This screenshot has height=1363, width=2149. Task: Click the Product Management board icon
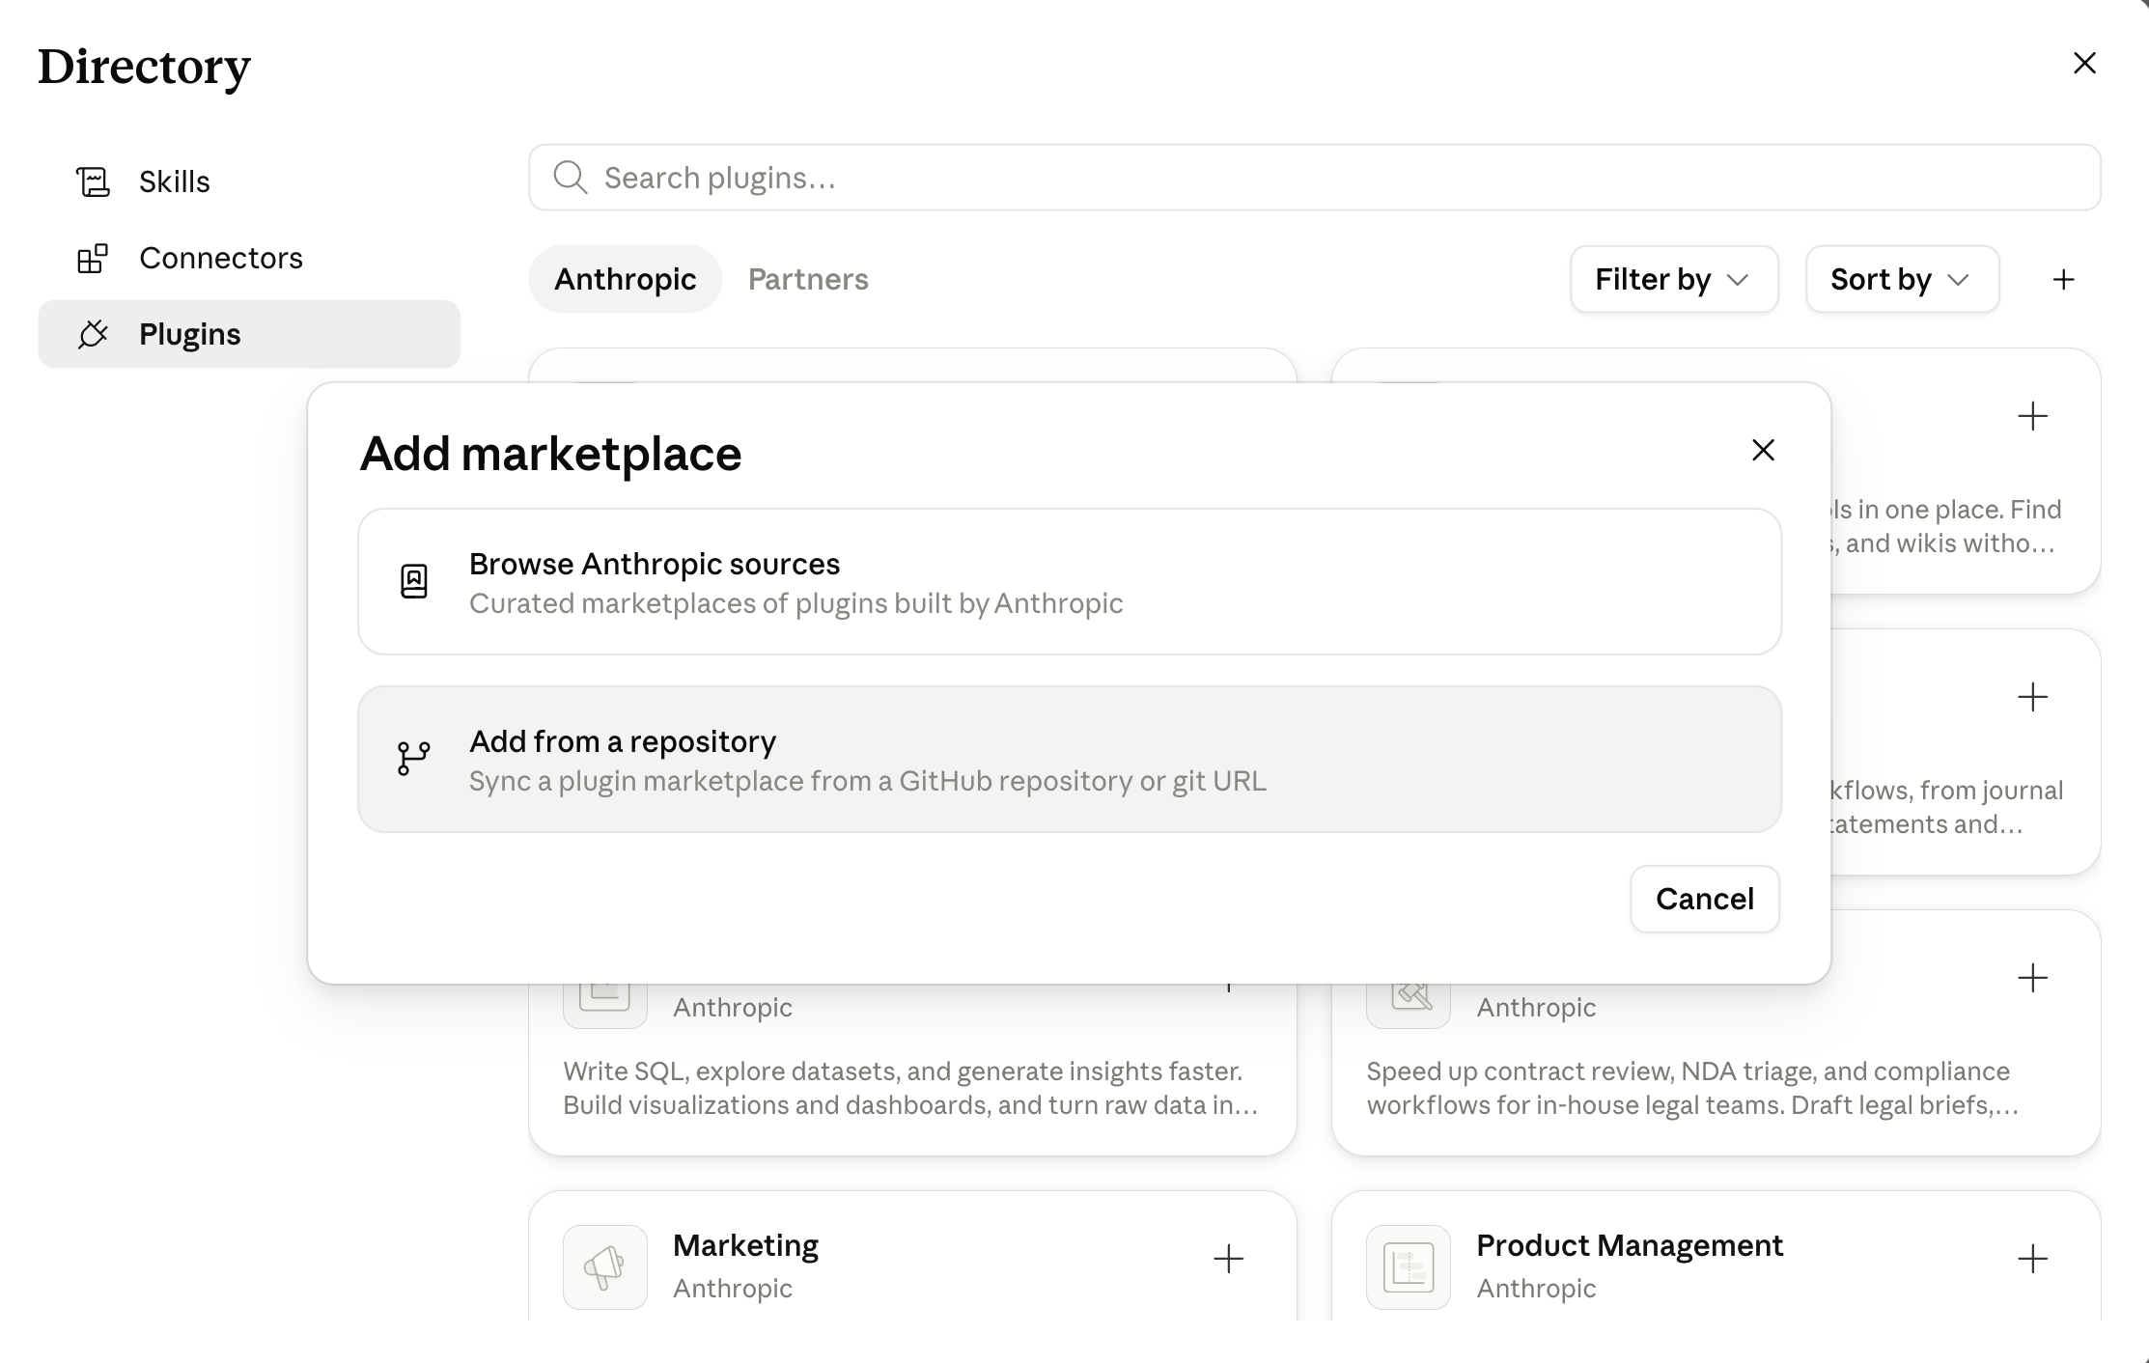[x=1409, y=1267]
